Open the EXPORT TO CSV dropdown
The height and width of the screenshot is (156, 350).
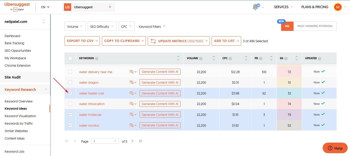(x=82, y=41)
